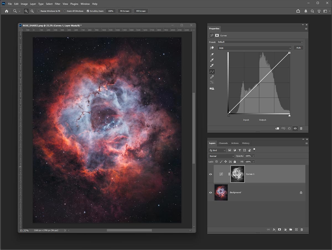Enable Resize Windows to Fit checkbox

pos(38,11)
